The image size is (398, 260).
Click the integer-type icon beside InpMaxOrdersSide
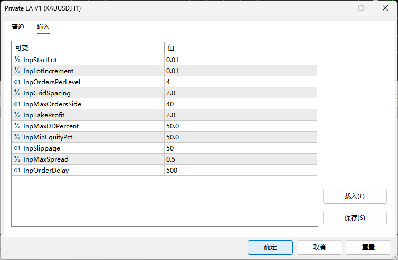(17, 104)
